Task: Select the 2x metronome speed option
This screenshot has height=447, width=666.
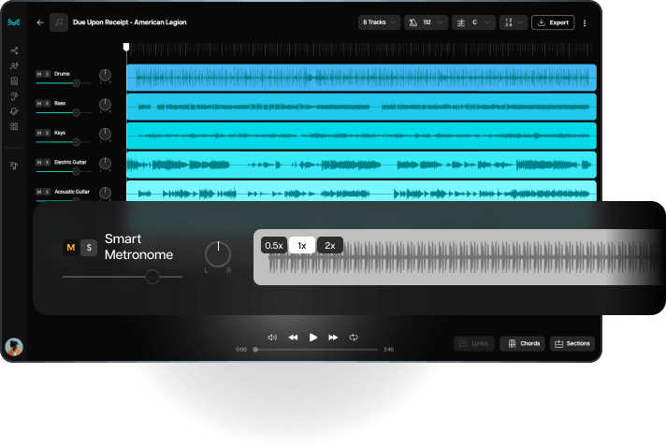Action: (330, 246)
